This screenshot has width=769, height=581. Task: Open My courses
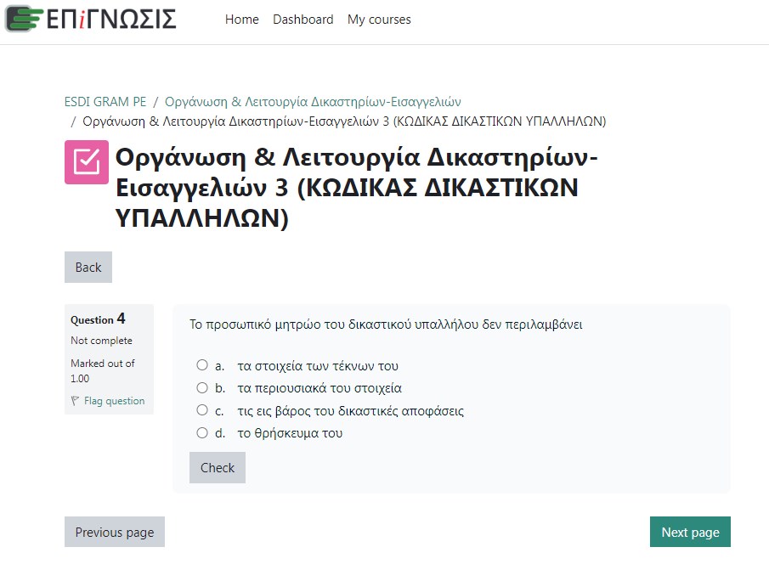379,20
